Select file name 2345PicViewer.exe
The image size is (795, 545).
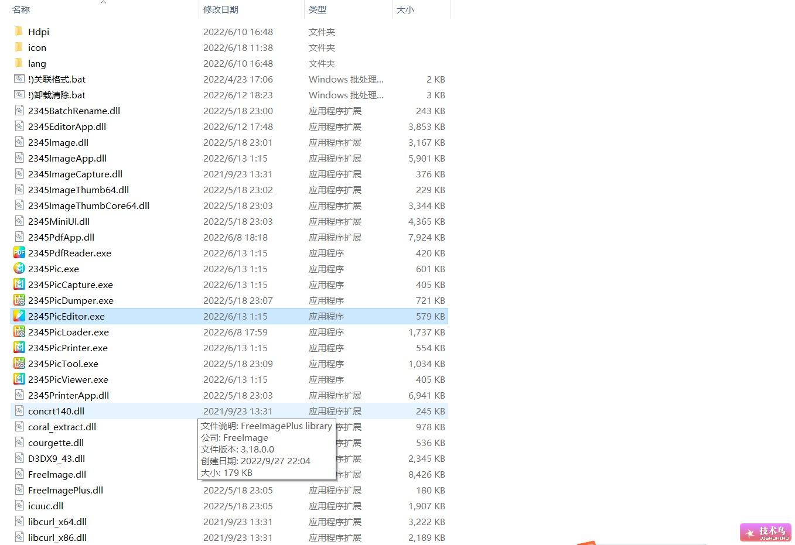tap(68, 379)
